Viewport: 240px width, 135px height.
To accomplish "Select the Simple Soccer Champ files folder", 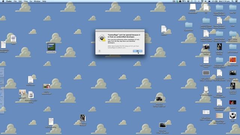I will coord(219,34).
